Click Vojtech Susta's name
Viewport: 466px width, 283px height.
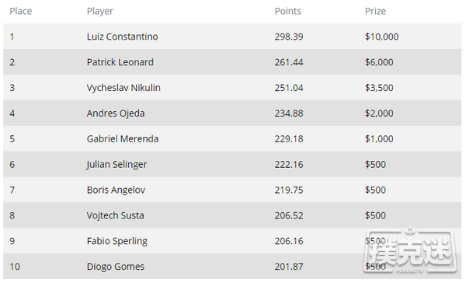coord(115,215)
